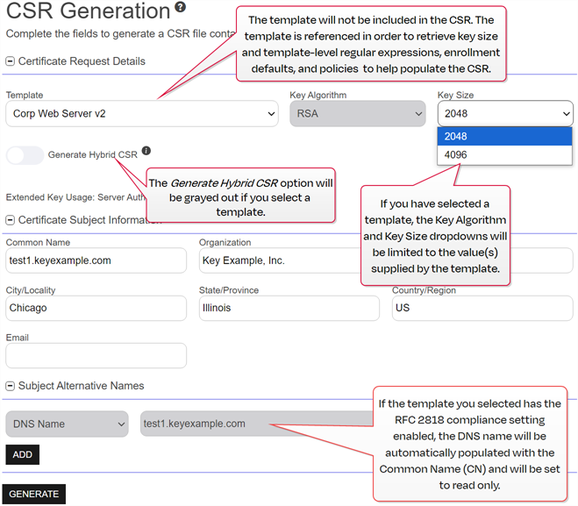Open the Key Algorithm RSA dropdown
Viewport: 578px width, 506px height.
pyautogui.click(x=360, y=113)
